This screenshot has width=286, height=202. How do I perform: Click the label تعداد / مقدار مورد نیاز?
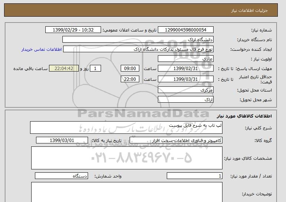pos(251,176)
